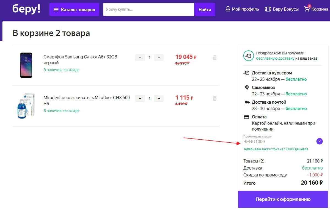The width and height of the screenshot is (330, 210).
Task: Open the Каталог товаров menu
Action: (x=74, y=10)
